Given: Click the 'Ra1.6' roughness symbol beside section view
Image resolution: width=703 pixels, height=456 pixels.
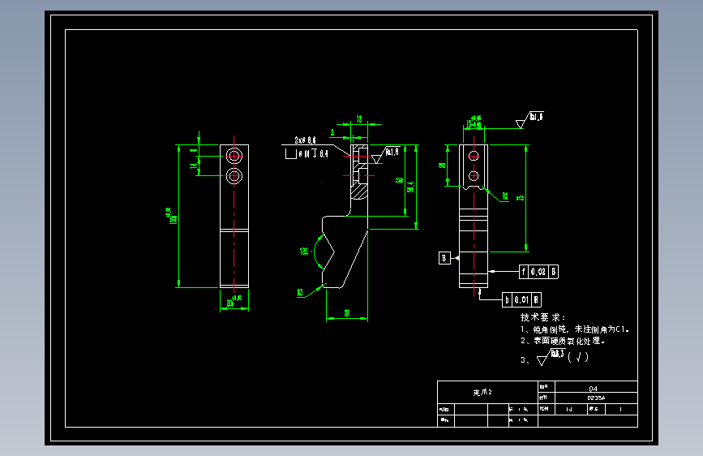Looking at the screenshot, I should coord(385,155).
